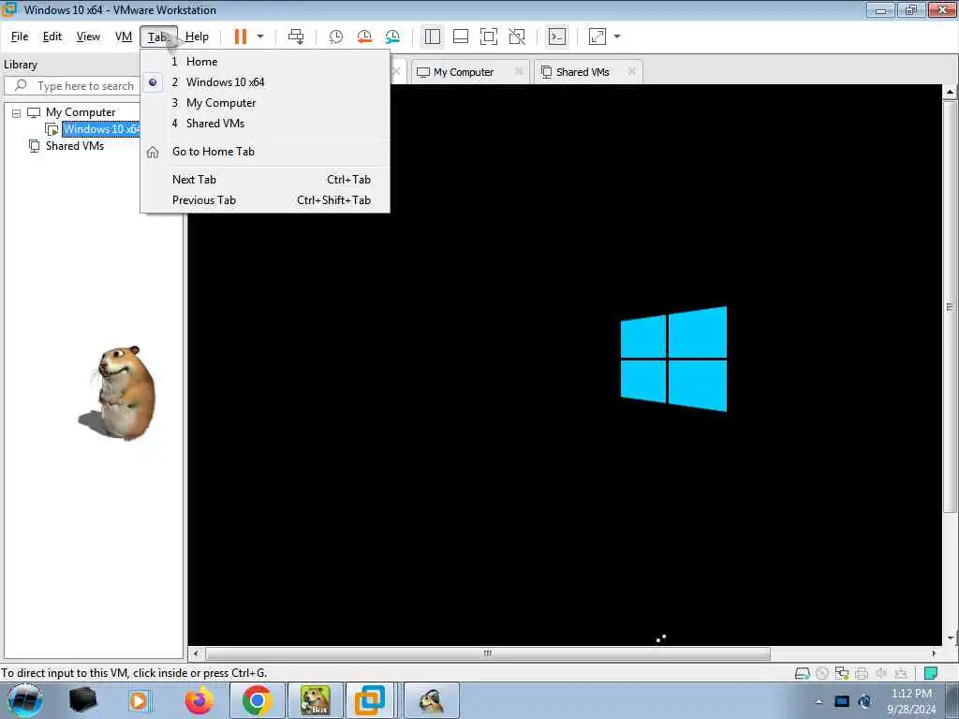Click the scroll-up arrow of VM view
Image resolution: width=959 pixels, height=719 pixels.
click(x=950, y=92)
